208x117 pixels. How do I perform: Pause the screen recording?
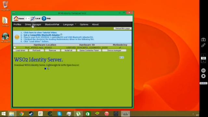click(x=203, y=71)
